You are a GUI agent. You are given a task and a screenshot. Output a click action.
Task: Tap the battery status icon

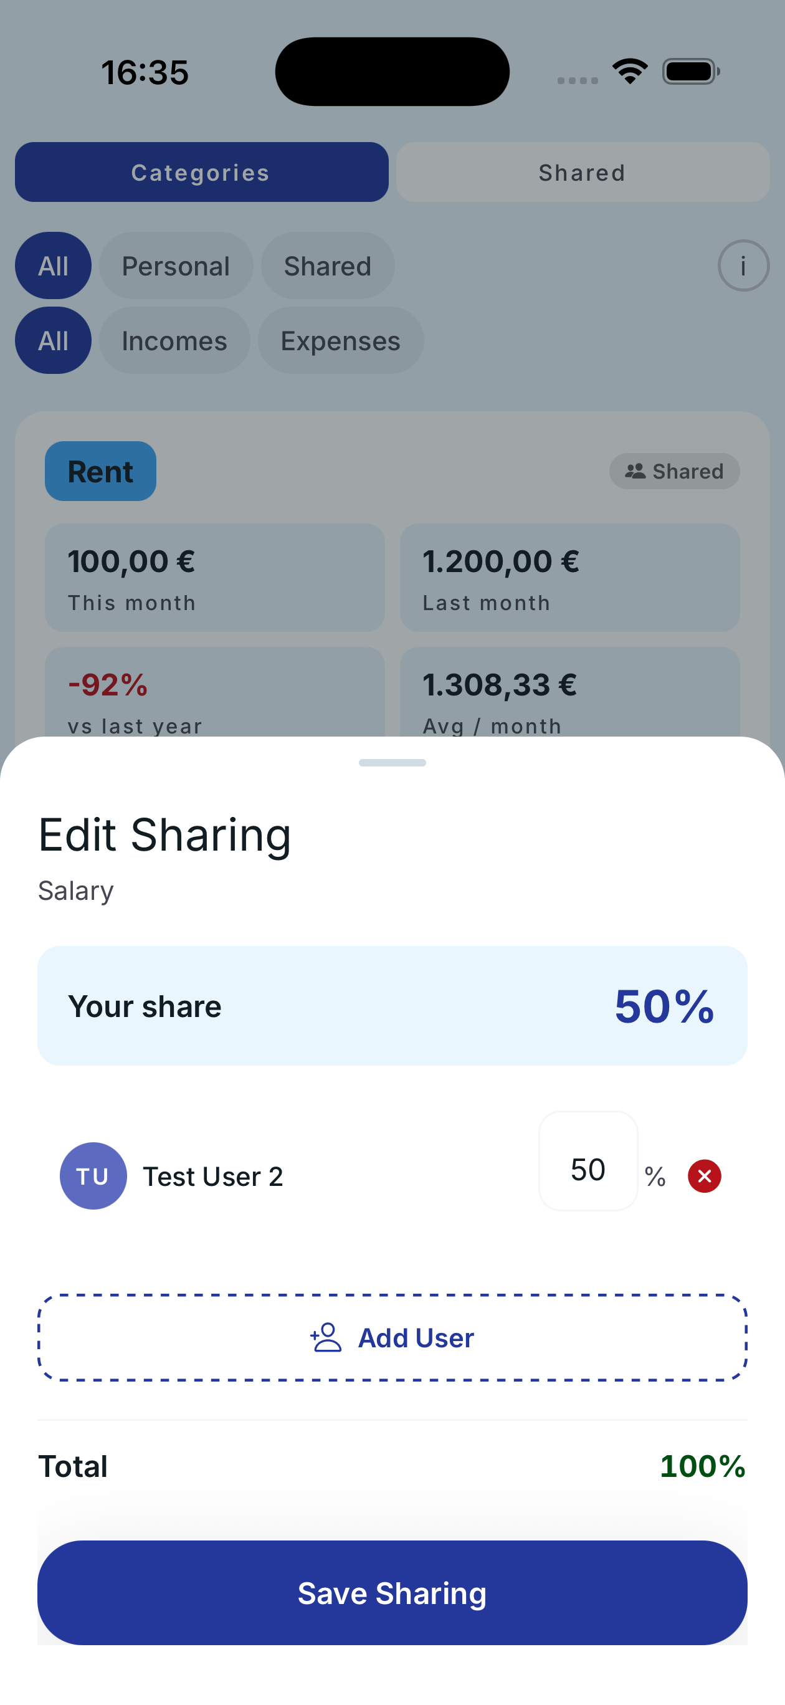(x=690, y=72)
